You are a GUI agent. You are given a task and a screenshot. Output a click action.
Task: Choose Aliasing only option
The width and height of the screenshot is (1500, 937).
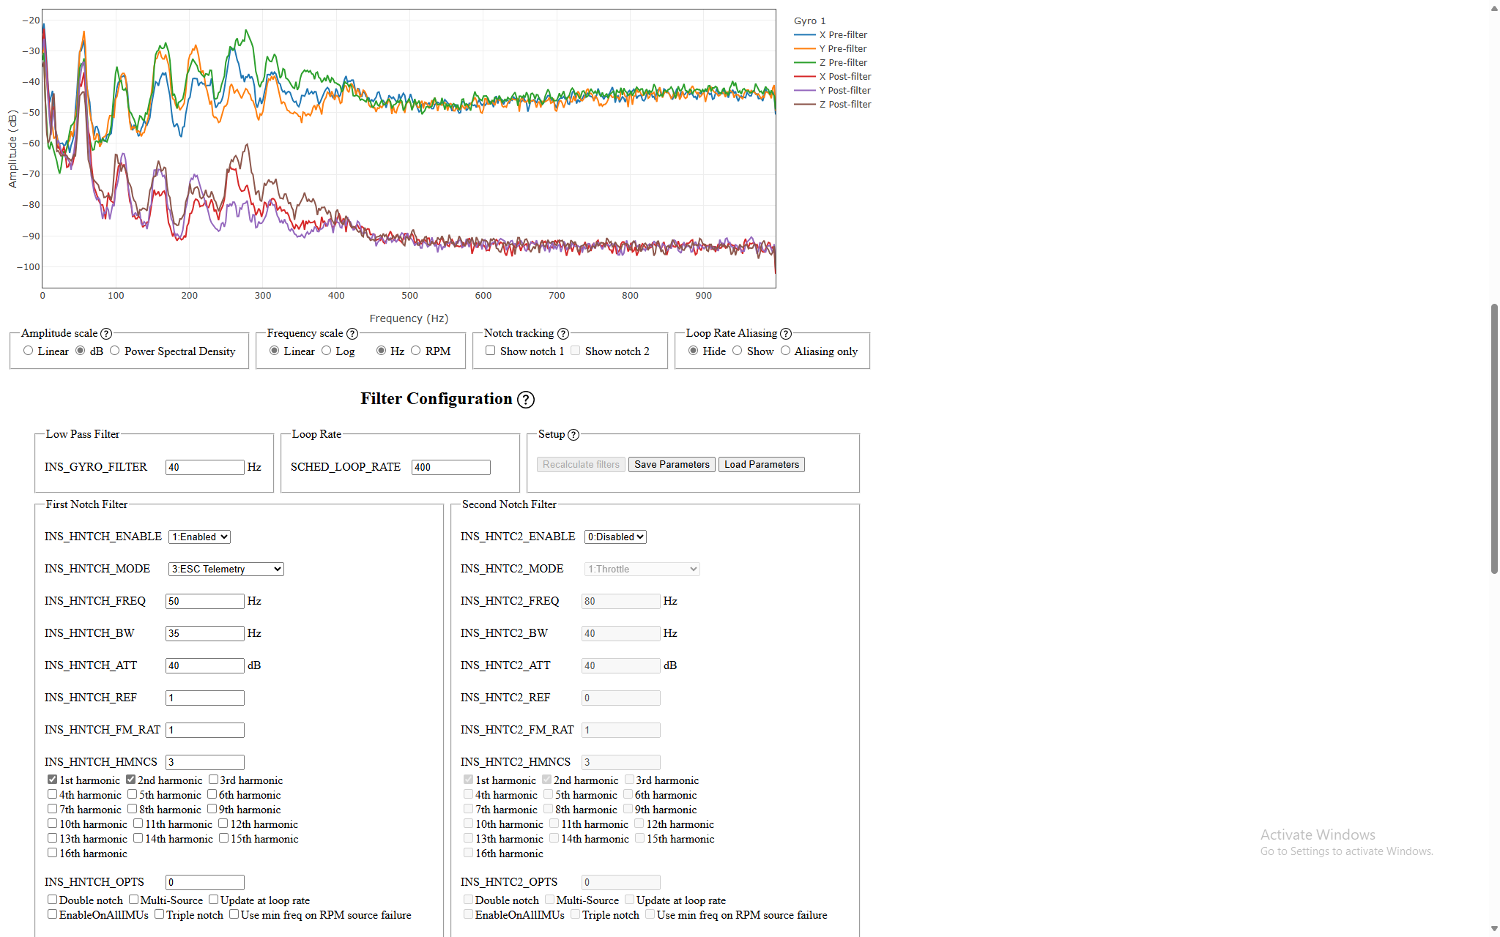pos(786,351)
